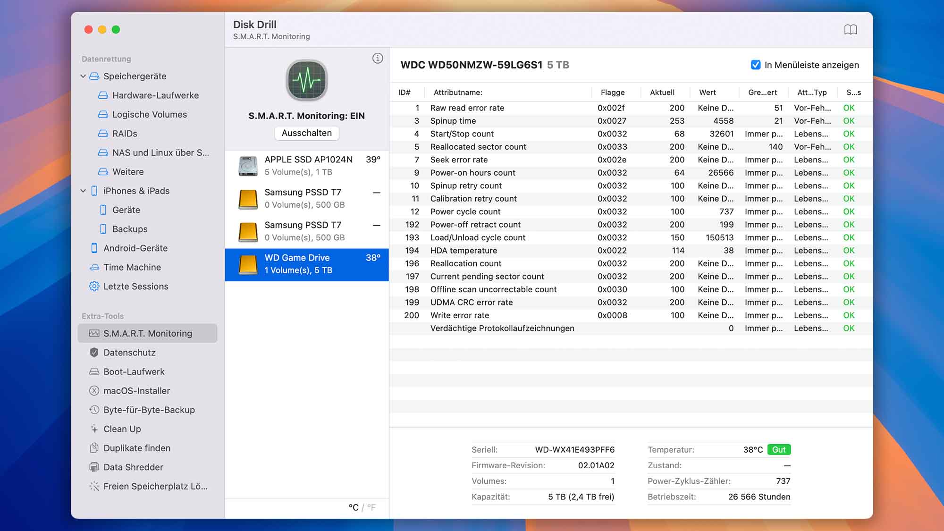This screenshot has width=944, height=531.
Task: Select 'Verdächtige Protokollaufzeichnungen' row
Action: coord(631,329)
